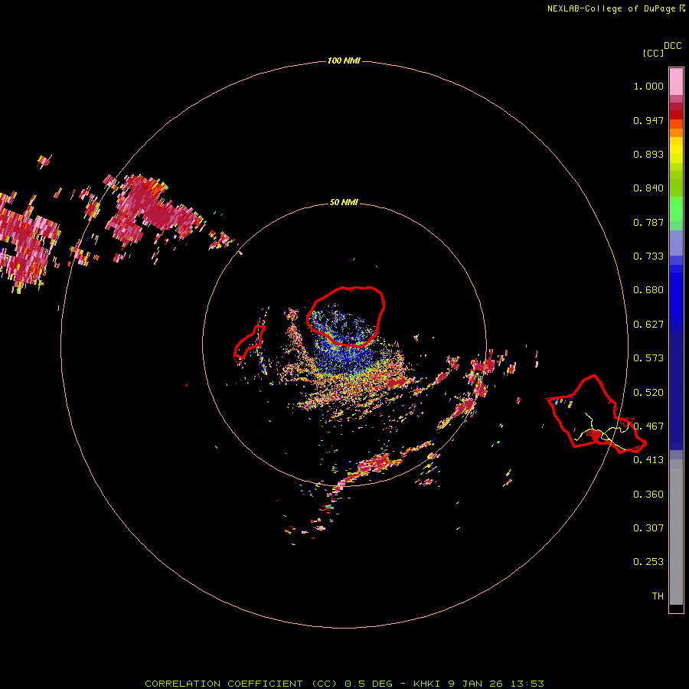This screenshot has width=689, height=689.
Task: Click the 0.253 scale value
Action: (648, 562)
